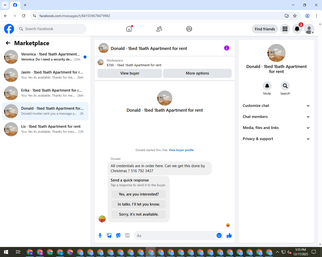Click the browser address bar URL
The width and height of the screenshot is (322, 257).
[75, 16]
